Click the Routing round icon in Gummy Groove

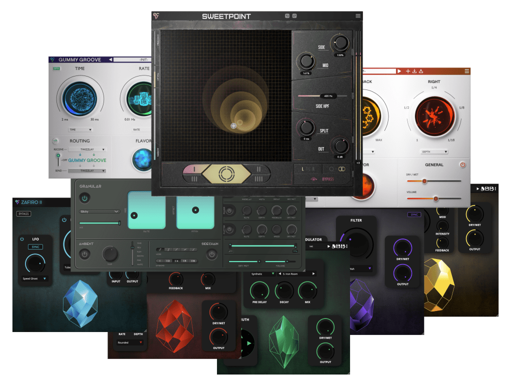[x=55, y=141]
